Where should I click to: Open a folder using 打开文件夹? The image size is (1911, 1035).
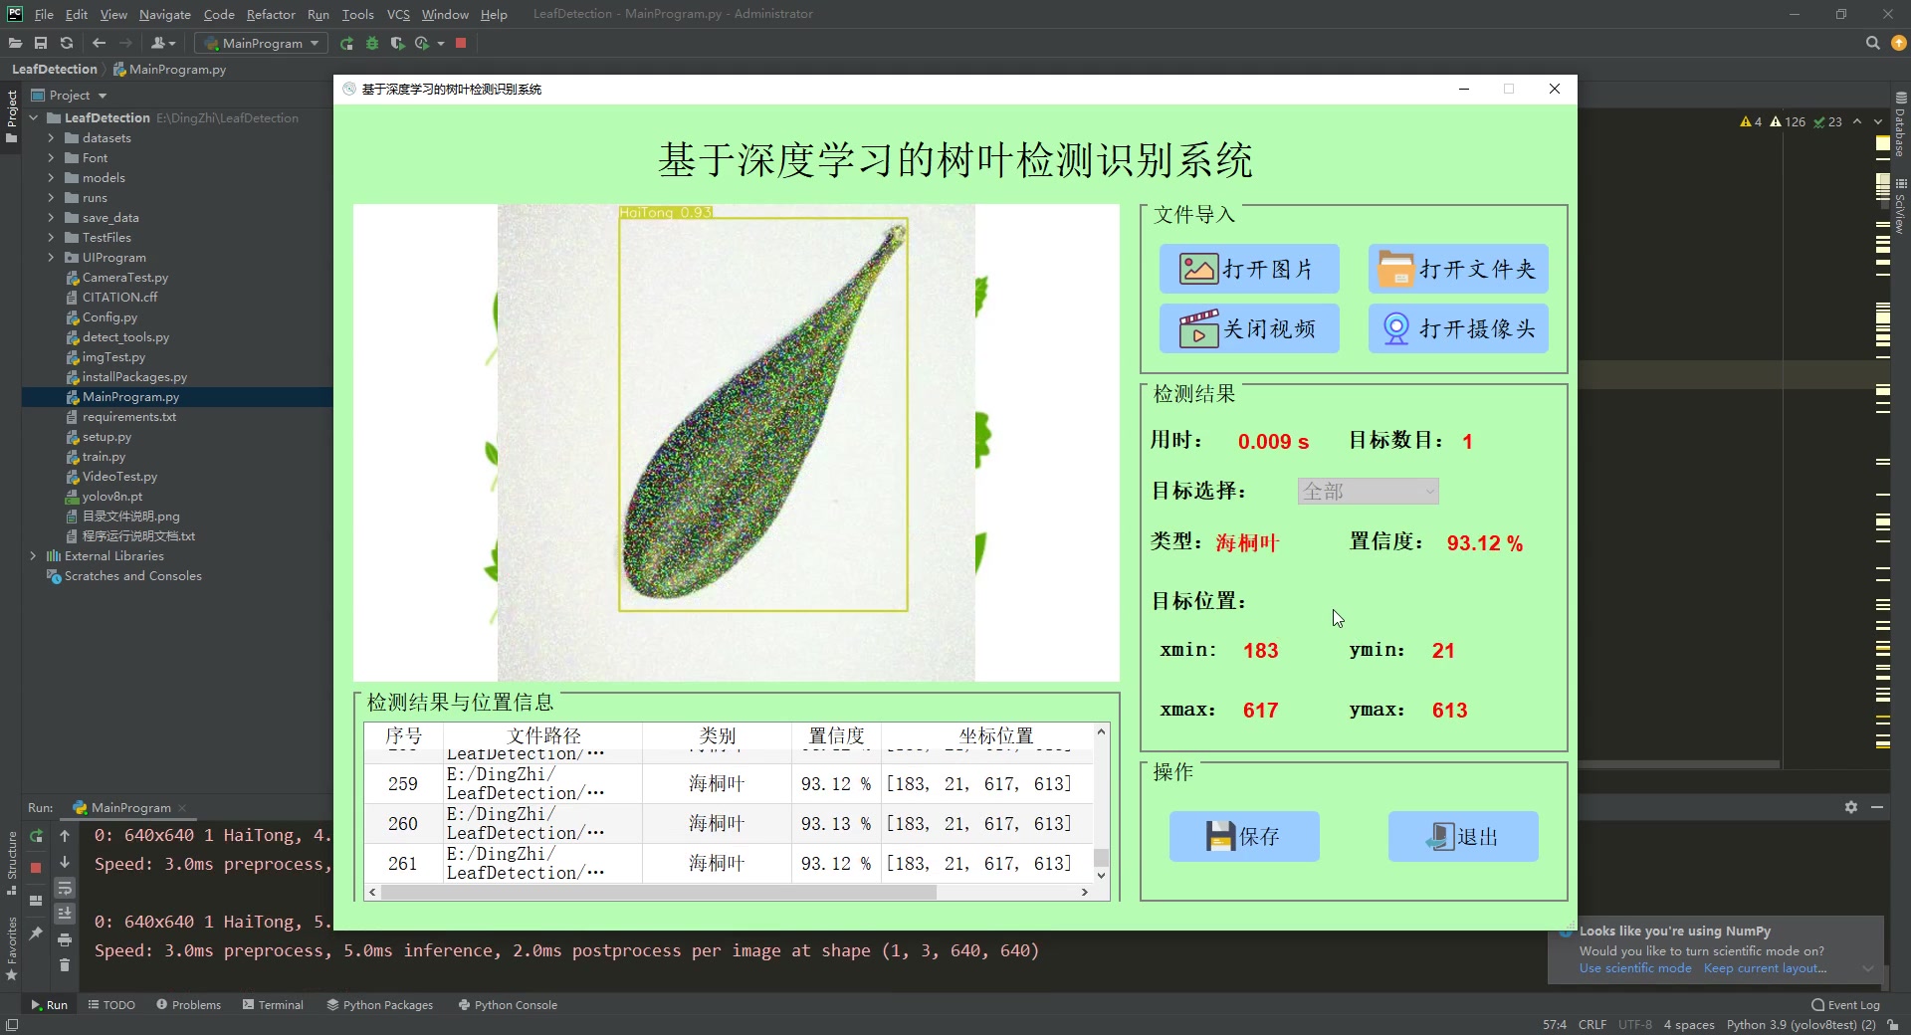click(1457, 269)
